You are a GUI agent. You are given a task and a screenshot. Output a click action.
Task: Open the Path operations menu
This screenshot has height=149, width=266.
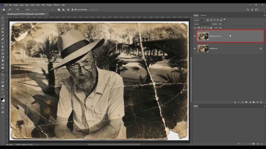59,10
